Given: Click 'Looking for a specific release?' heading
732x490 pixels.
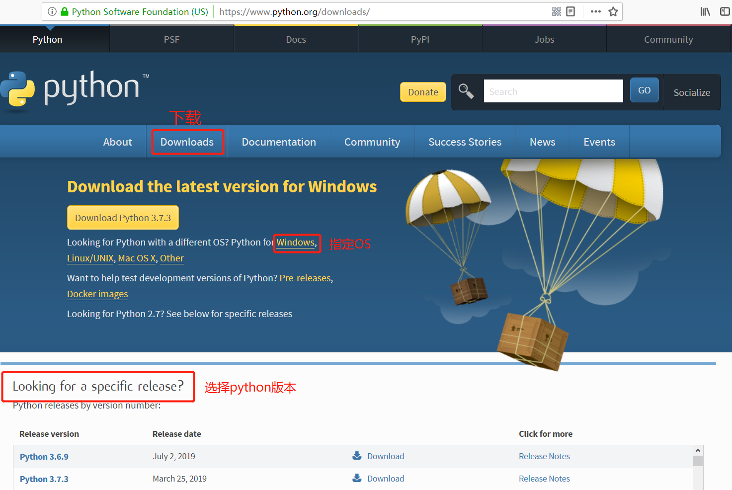Looking at the screenshot, I should [98, 386].
